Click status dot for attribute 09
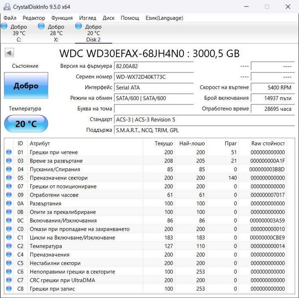 9,195
